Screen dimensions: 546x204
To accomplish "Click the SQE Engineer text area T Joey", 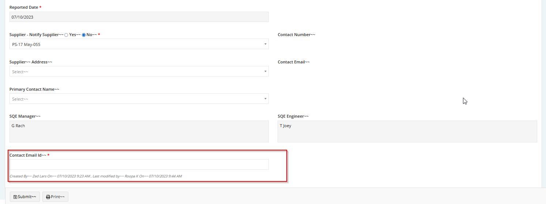I will click(x=407, y=132).
